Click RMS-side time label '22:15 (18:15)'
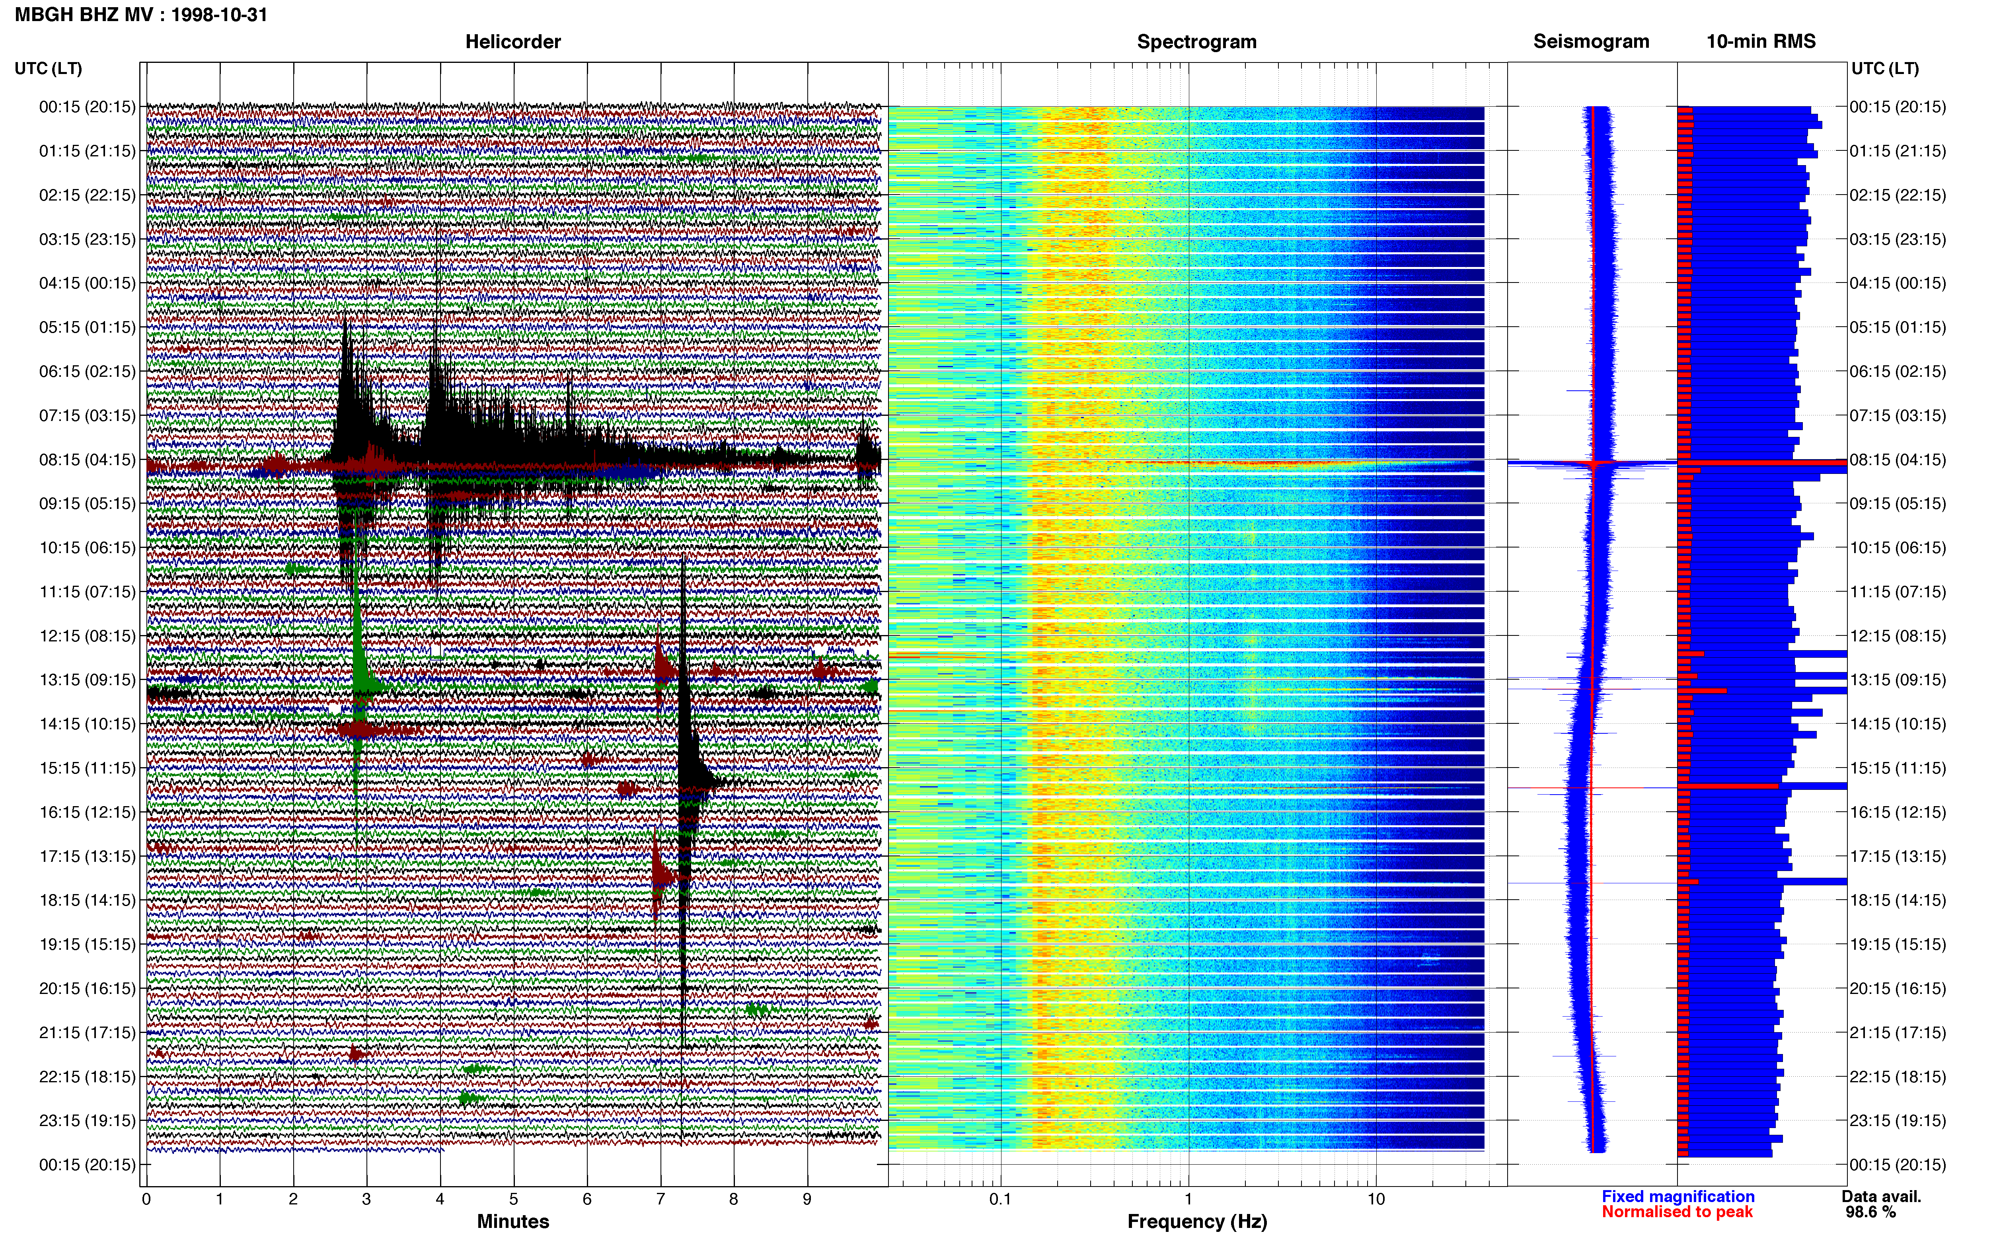The width and height of the screenshot is (1997, 1249). [x=1898, y=1076]
